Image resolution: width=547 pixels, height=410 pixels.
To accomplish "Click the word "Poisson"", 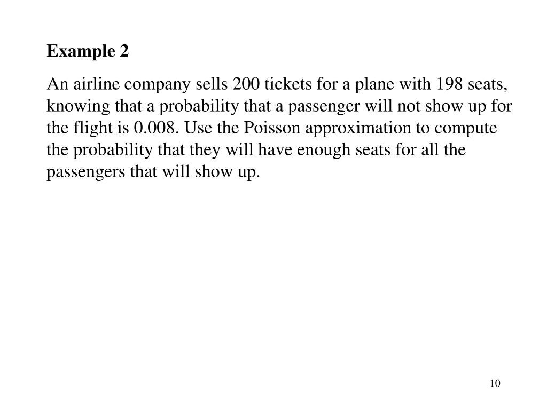I will (272, 128).
